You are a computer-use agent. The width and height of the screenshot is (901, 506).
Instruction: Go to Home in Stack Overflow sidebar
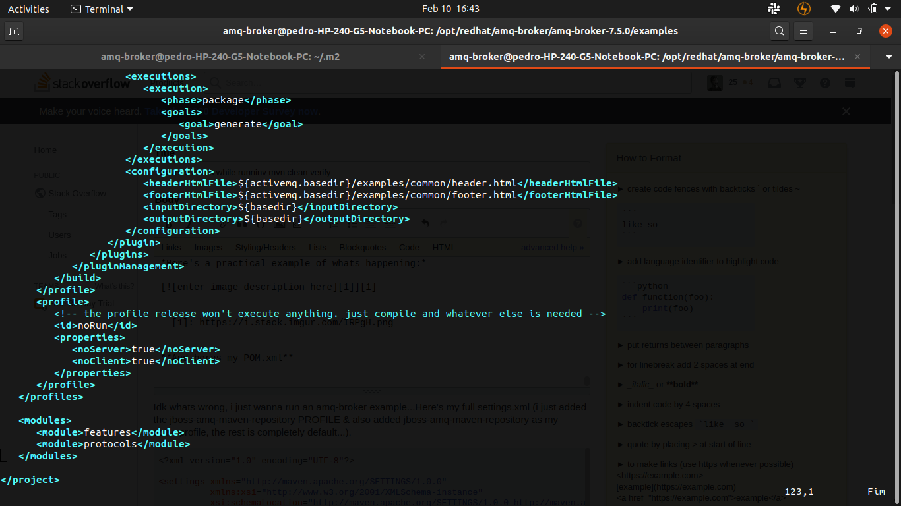pos(46,150)
